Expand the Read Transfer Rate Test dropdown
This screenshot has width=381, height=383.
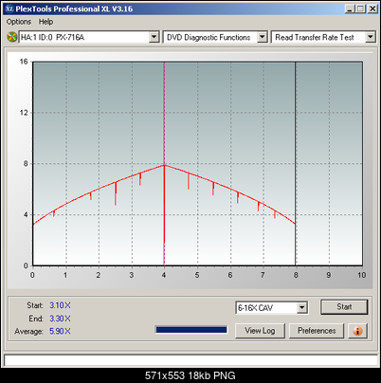coord(371,37)
